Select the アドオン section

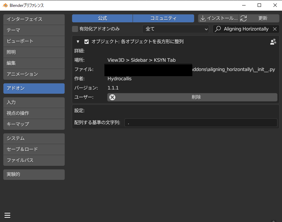pos(34,89)
